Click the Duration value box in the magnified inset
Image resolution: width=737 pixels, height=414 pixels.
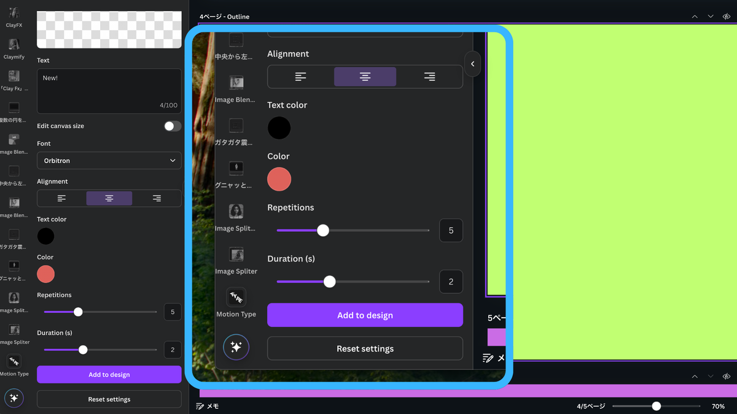pyautogui.click(x=451, y=282)
